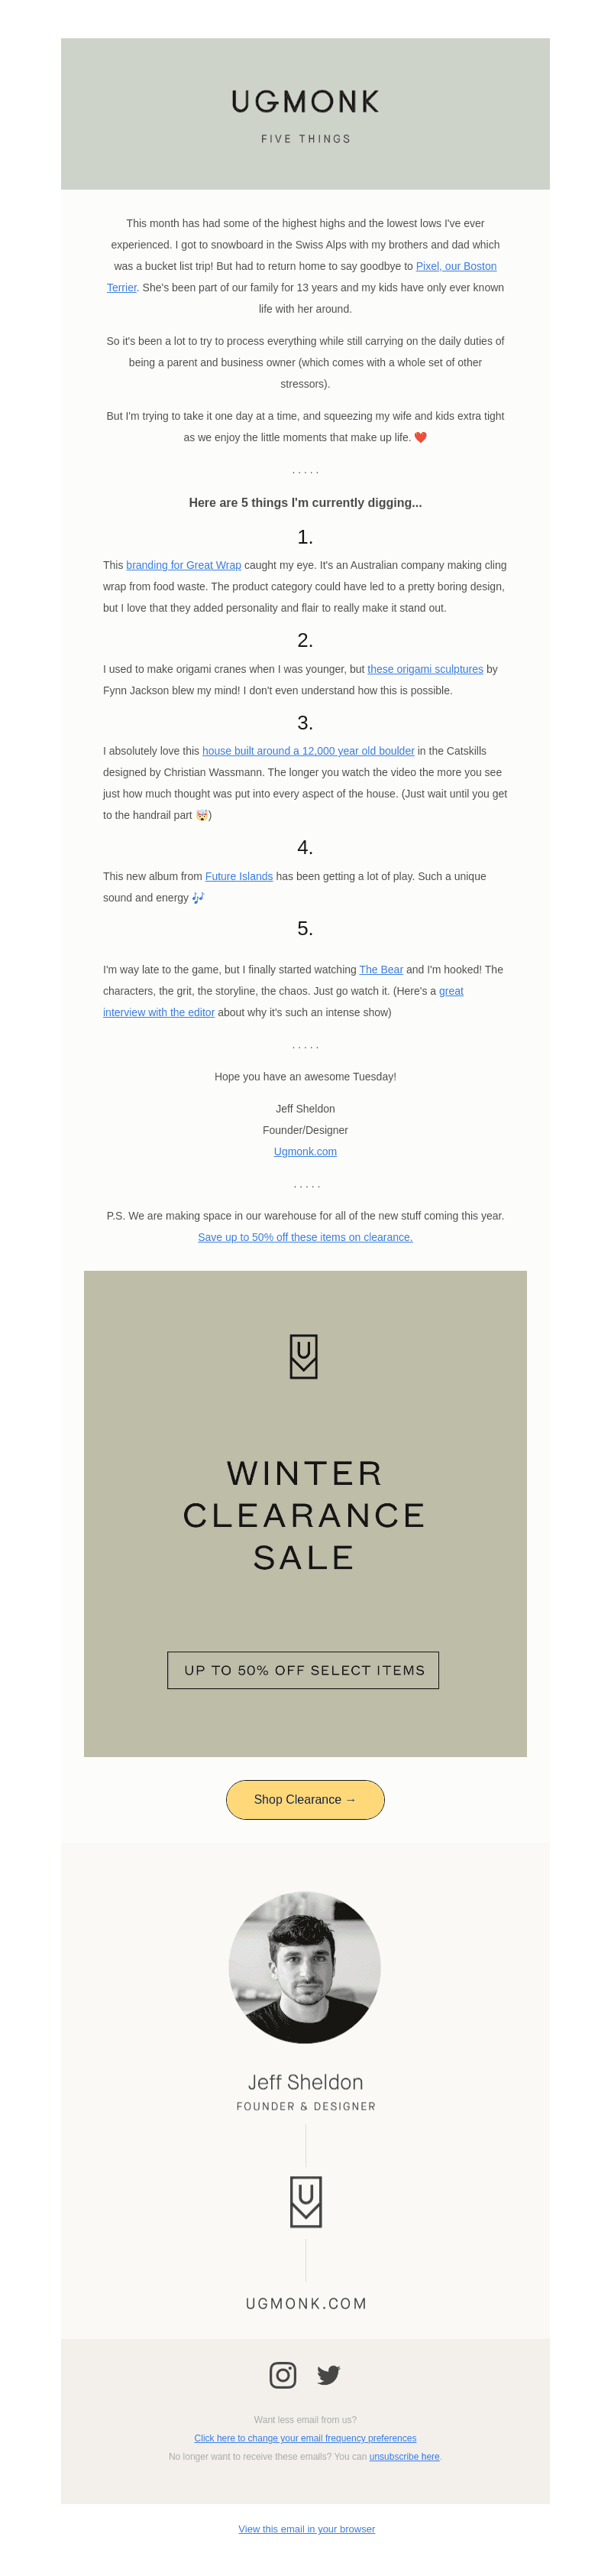
Task: Click the Ugmonk badge on sale banner
Action: tap(303, 1356)
